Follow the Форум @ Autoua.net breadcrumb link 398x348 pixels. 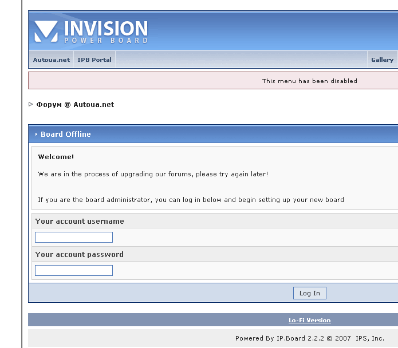pos(75,105)
